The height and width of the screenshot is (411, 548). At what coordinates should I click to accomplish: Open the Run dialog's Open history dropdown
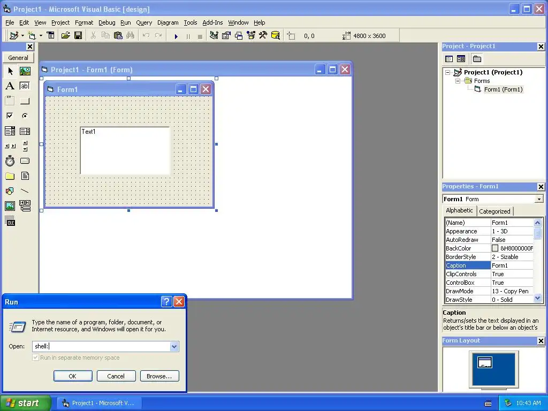coord(174,346)
